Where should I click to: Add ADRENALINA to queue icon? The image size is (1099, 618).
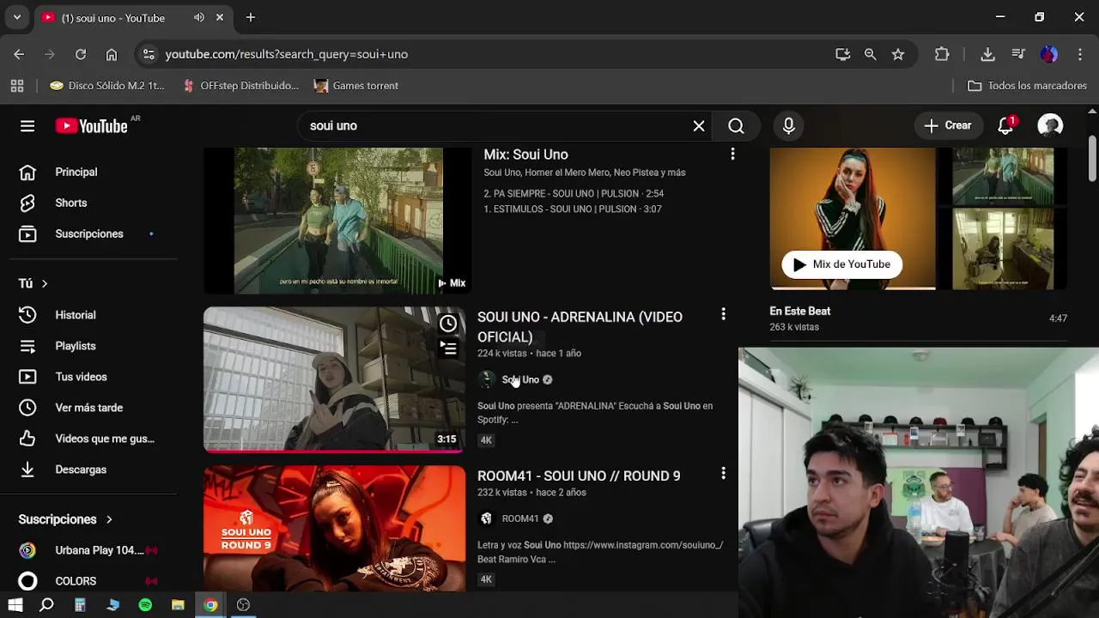point(448,348)
